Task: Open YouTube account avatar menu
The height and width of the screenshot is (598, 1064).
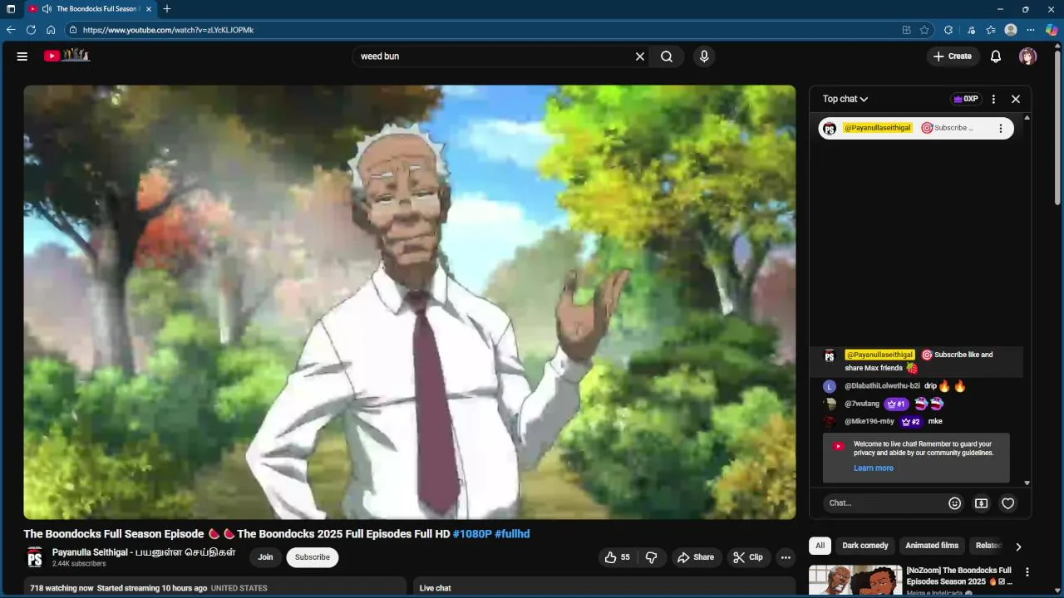Action: pos(1028,56)
